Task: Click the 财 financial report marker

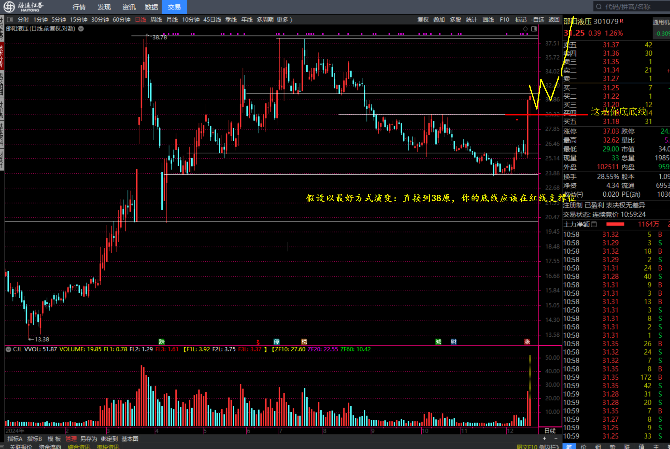Action: pos(454,341)
